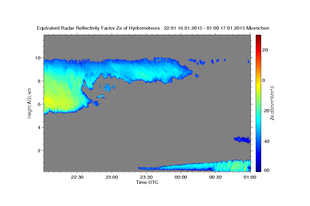Click the dark red top of the colorbar
Screen dimensions: 310x206
point(259,37)
